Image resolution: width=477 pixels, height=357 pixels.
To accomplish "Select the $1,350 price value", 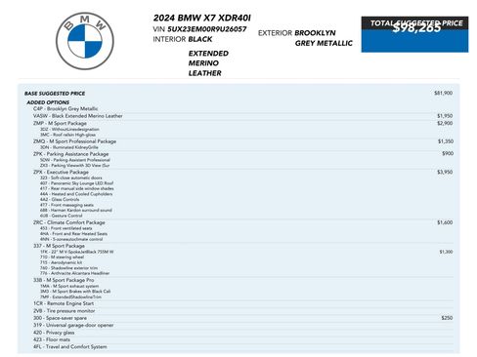I will tap(446, 141).
